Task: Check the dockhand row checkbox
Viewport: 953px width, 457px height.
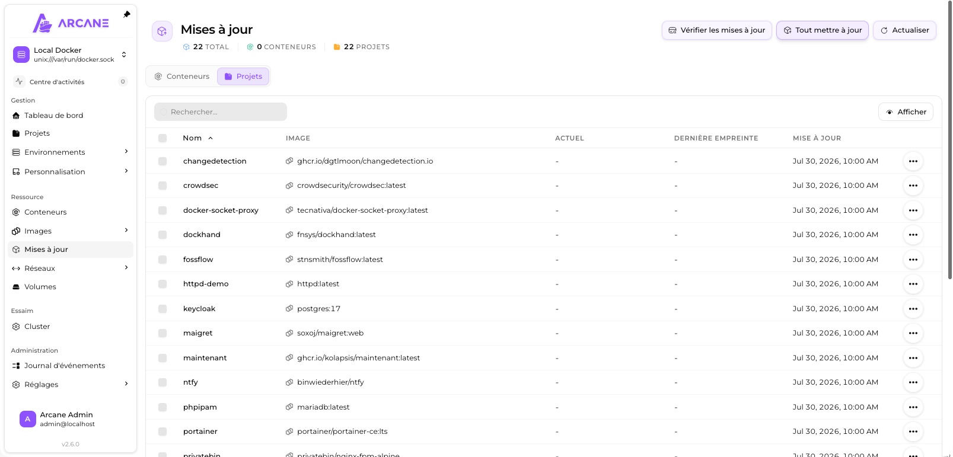Action: (x=162, y=235)
